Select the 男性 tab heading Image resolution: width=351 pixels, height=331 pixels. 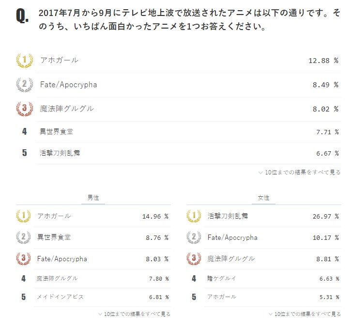point(93,198)
